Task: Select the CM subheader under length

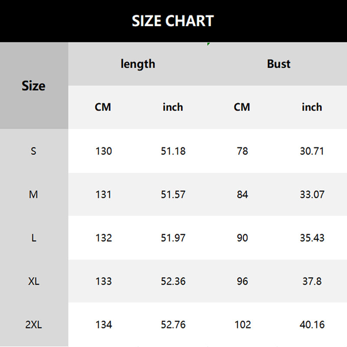Action: [103, 107]
